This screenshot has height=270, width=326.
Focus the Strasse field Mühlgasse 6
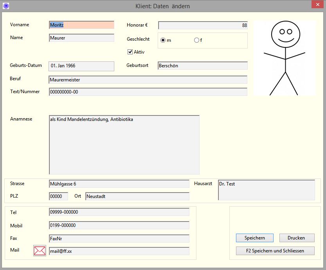pos(119,184)
